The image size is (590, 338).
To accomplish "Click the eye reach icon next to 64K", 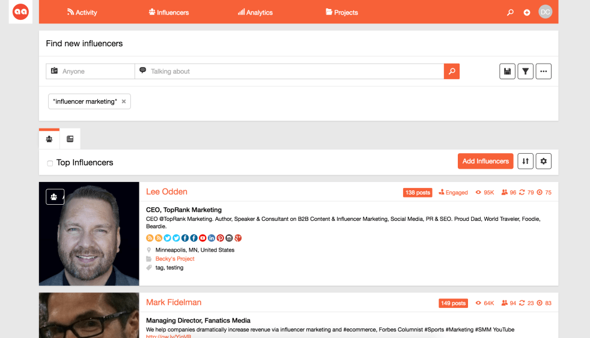I will (478, 303).
